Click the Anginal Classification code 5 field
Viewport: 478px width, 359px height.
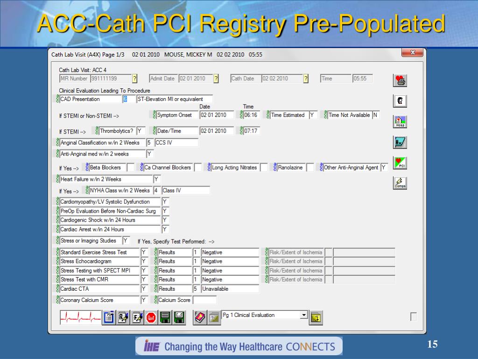(150, 143)
